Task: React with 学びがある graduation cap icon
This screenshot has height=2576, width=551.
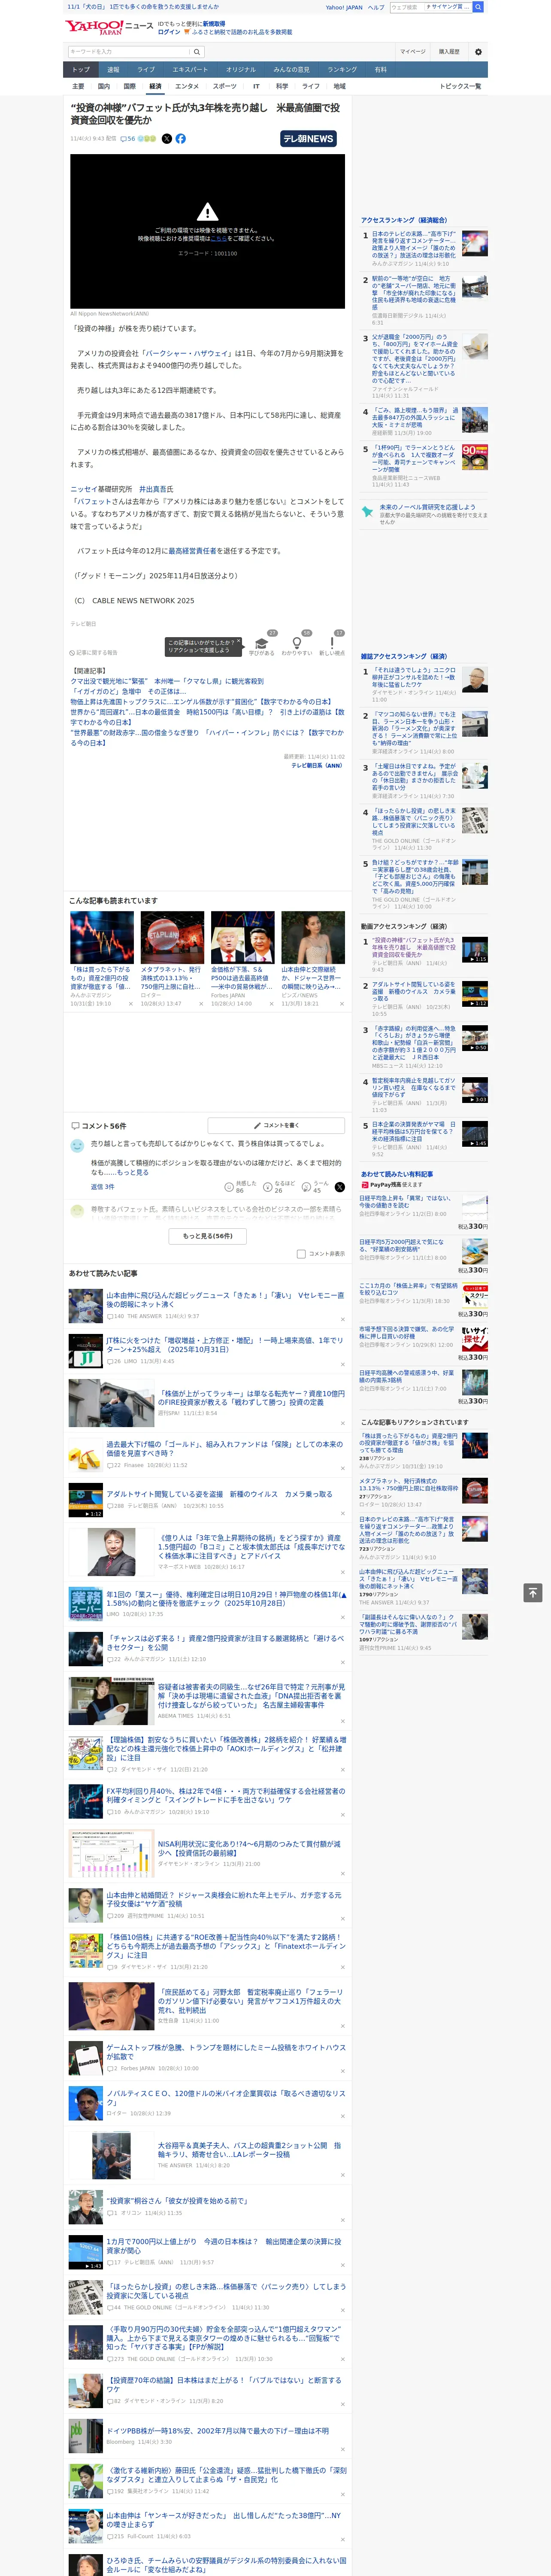Action: coord(262,644)
